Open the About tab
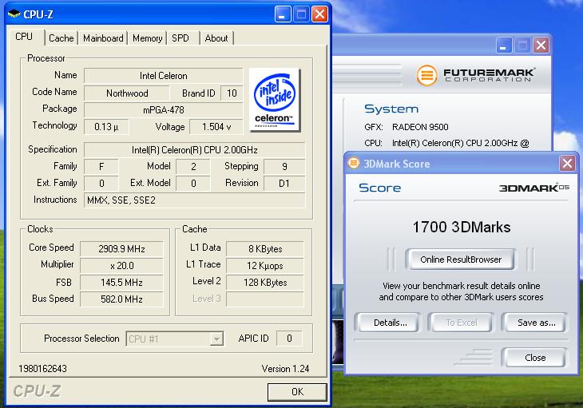 tap(216, 38)
